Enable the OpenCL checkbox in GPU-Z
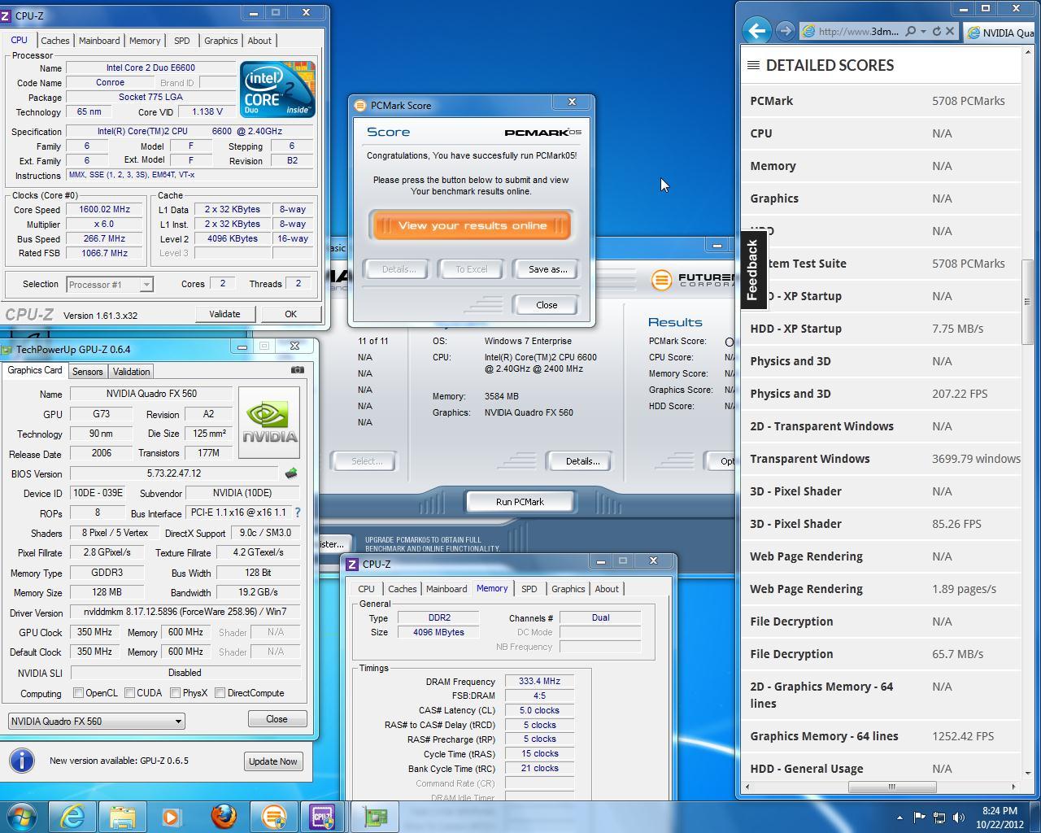1041x833 pixels. (79, 693)
